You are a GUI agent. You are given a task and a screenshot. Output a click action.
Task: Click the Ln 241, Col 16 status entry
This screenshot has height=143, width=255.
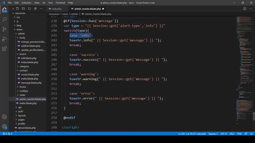point(192,134)
